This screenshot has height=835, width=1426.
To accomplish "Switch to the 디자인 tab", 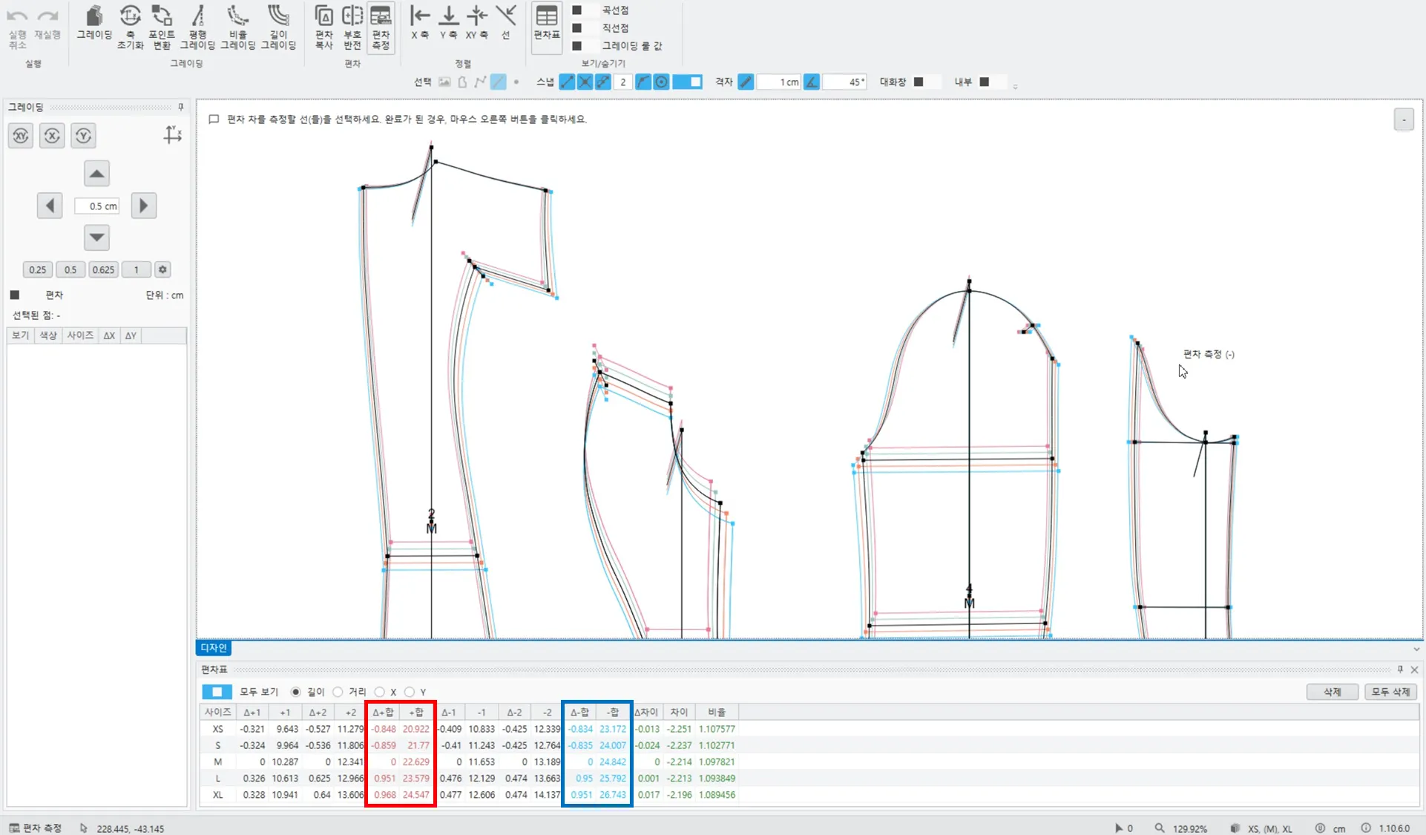I will point(214,648).
